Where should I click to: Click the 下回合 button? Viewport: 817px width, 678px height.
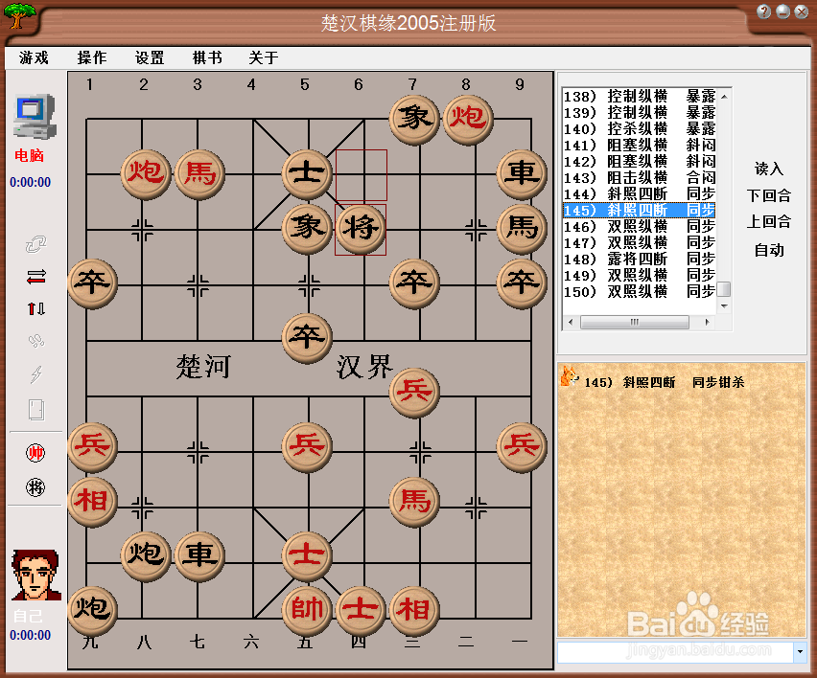tap(768, 195)
